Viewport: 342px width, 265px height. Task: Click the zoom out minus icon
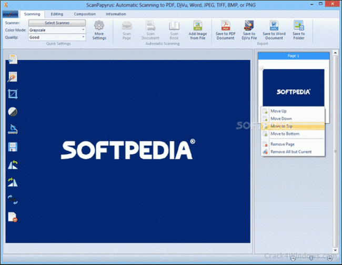[293, 258]
